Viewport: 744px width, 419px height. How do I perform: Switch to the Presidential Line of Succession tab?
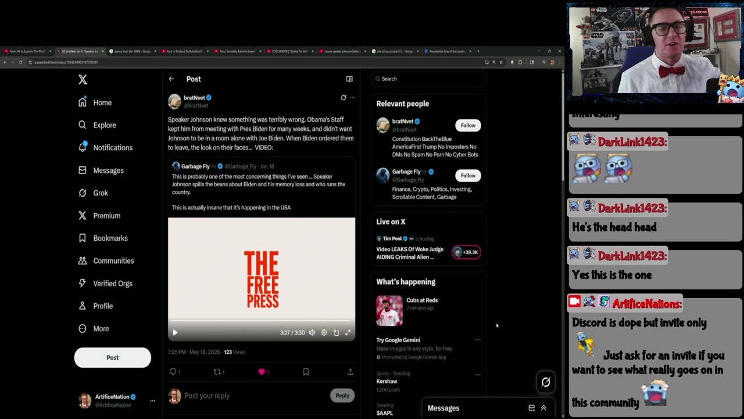coord(446,51)
